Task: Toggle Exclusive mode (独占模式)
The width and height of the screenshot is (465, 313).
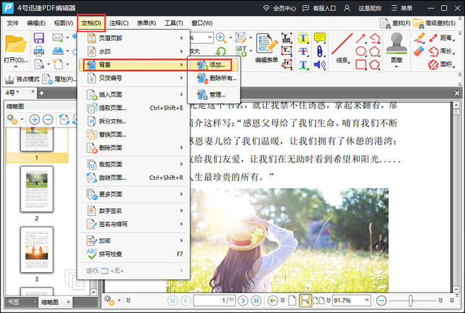Action: coord(22,79)
